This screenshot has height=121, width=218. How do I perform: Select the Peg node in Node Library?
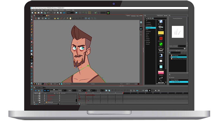coord(161,79)
